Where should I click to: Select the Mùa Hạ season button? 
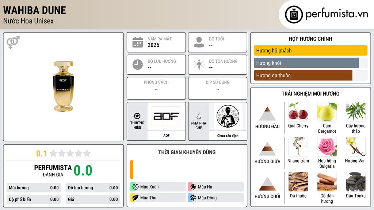click(215, 187)
